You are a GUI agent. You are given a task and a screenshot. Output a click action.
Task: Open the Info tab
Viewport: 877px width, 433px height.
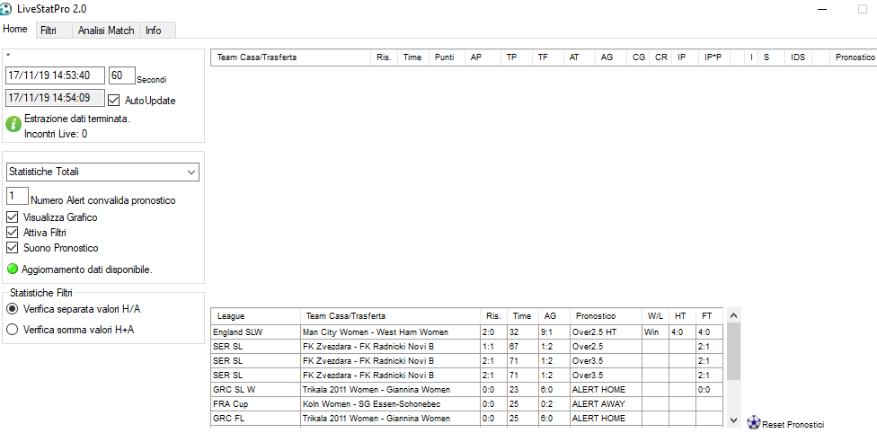[x=154, y=31]
